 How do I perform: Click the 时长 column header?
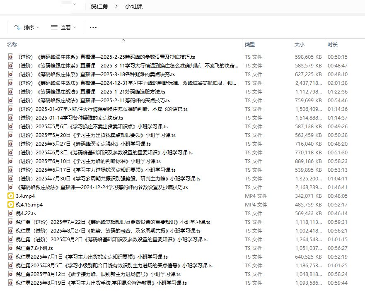pyautogui.click(x=333, y=45)
